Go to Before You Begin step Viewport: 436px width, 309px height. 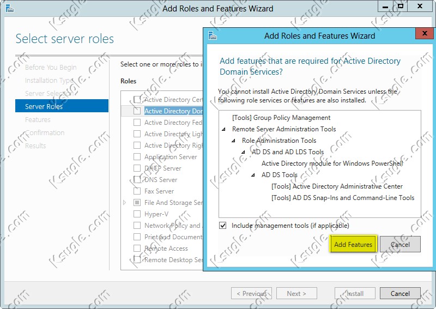coord(51,68)
